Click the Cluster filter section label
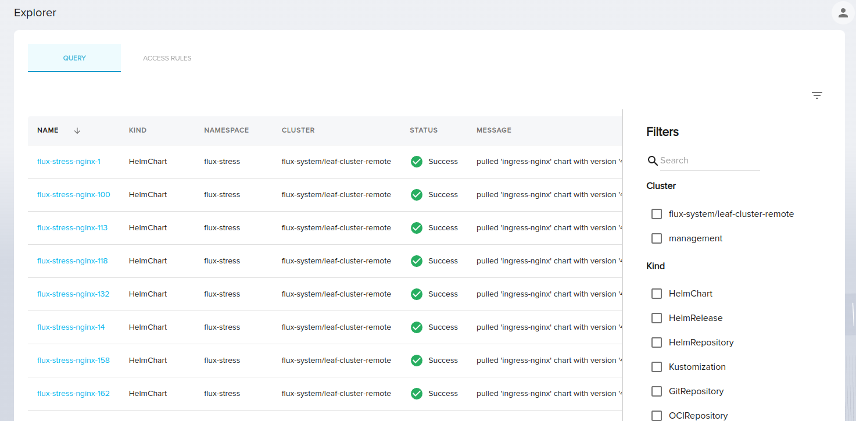856x421 pixels. pos(661,186)
